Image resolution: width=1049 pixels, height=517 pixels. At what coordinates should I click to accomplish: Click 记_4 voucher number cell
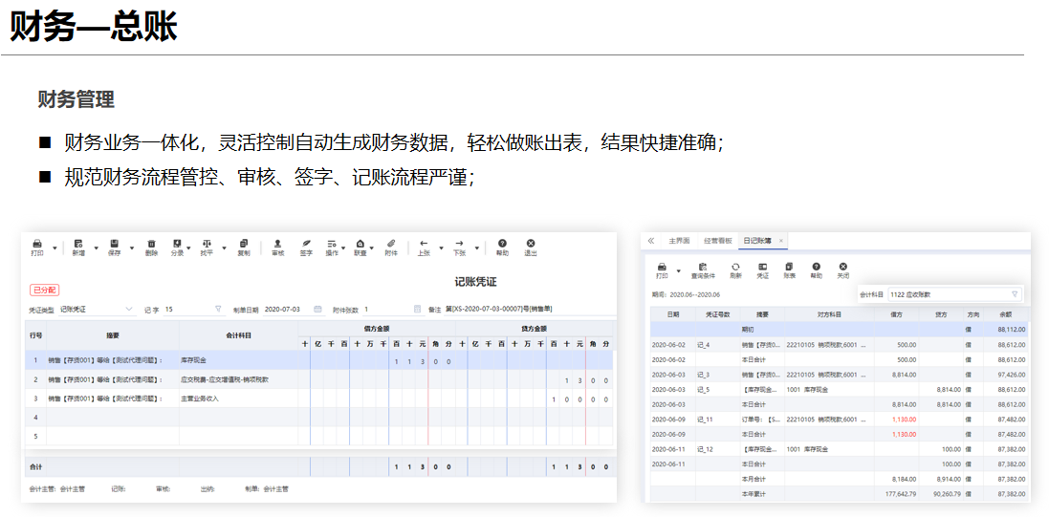(x=716, y=344)
